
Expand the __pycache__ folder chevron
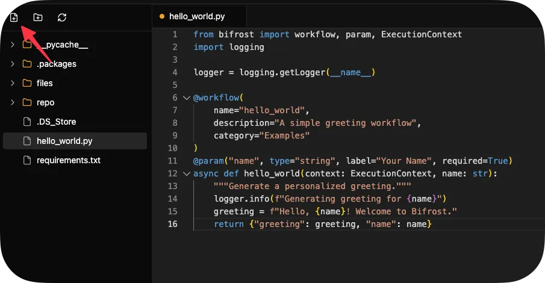[x=13, y=45]
